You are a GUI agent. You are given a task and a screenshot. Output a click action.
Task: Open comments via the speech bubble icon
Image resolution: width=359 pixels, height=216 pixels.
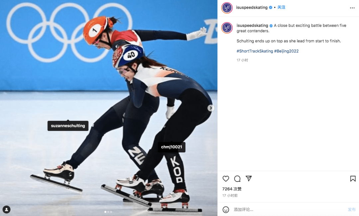coord(237,179)
